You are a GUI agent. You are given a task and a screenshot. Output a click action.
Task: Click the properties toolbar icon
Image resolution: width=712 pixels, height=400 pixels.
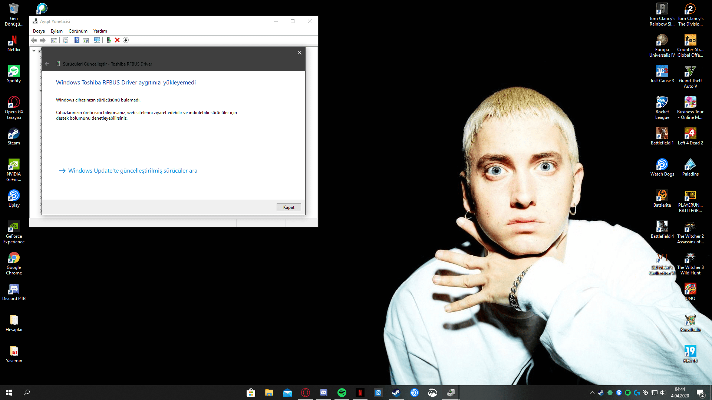pos(65,40)
